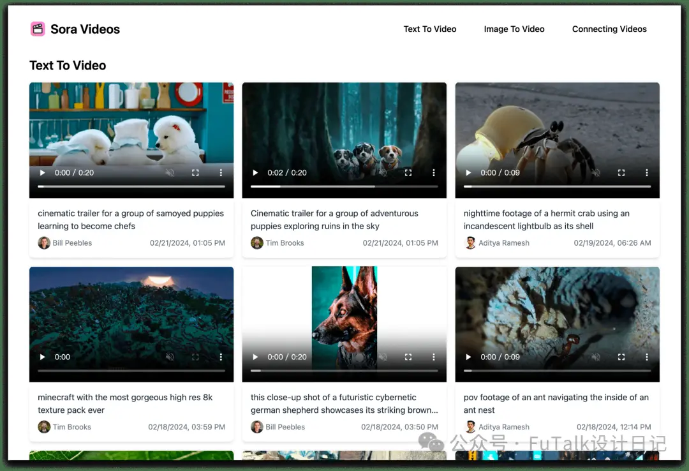Open more options on samoyed puppies video
This screenshot has width=689, height=471.
221,173
